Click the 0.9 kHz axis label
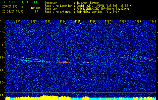This screenshot has width=158, height=100. [x=2, y=57]
